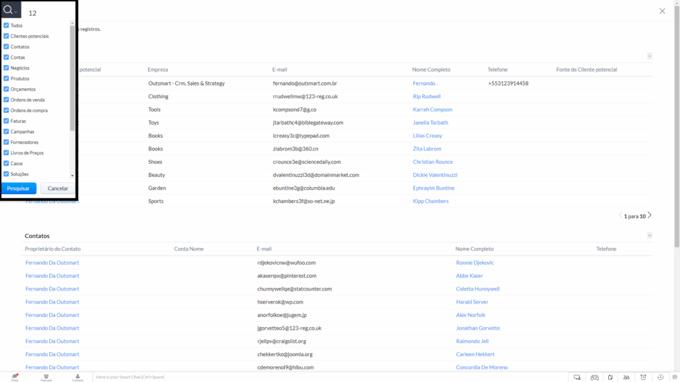The width and height of the screenshot is (680, 382).
Task: Close the search results panel
Action: pyautogui.click(x=662, y=11)
